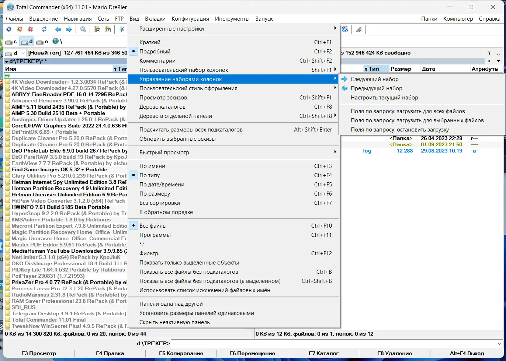Sort files По размеру

pos(233,194)
